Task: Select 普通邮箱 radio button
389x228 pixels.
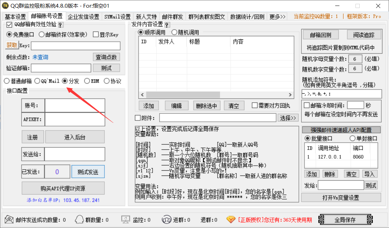Action: tap(7, 81)
